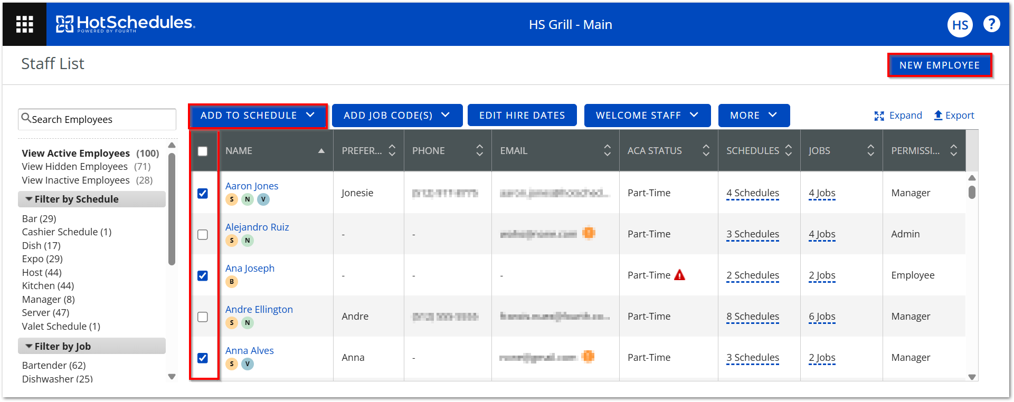Check Andre Ellington's row checkbox
Screen dimensions: 1014x402
203,317
